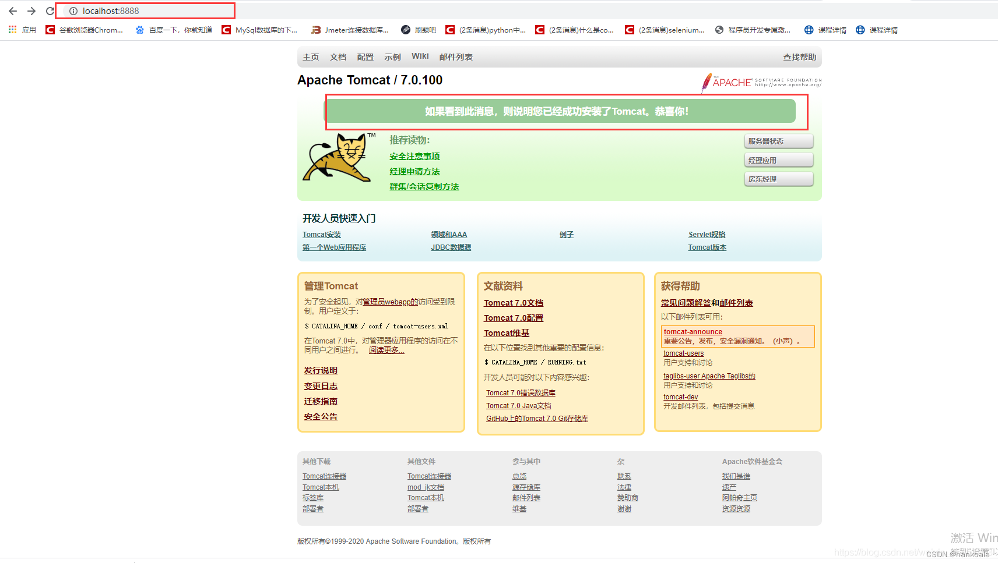The height and width of the screenshot is (563, 998).
Task: Open the 第一个Web应用程序 link
Action: click(x=334, y=247)
